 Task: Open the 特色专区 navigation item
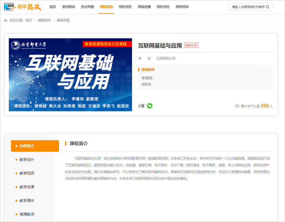(125, 7)
